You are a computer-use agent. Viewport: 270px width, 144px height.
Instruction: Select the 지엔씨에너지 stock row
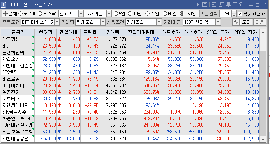130,106
